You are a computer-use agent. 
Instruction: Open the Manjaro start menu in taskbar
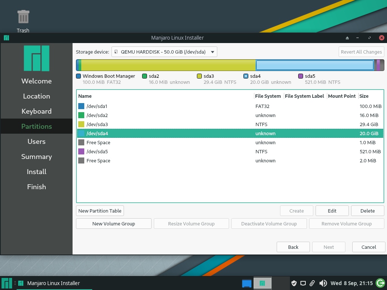7,283
